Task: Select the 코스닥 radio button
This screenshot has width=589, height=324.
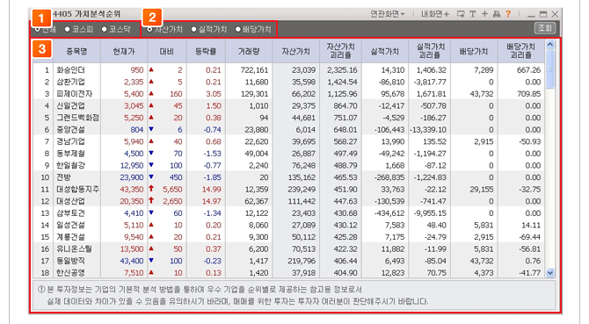Action: pos(105,29)
